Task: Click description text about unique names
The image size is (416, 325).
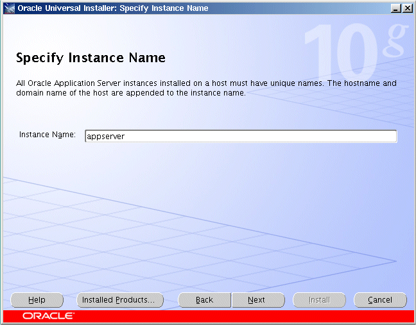Action: tap(206, 88)
